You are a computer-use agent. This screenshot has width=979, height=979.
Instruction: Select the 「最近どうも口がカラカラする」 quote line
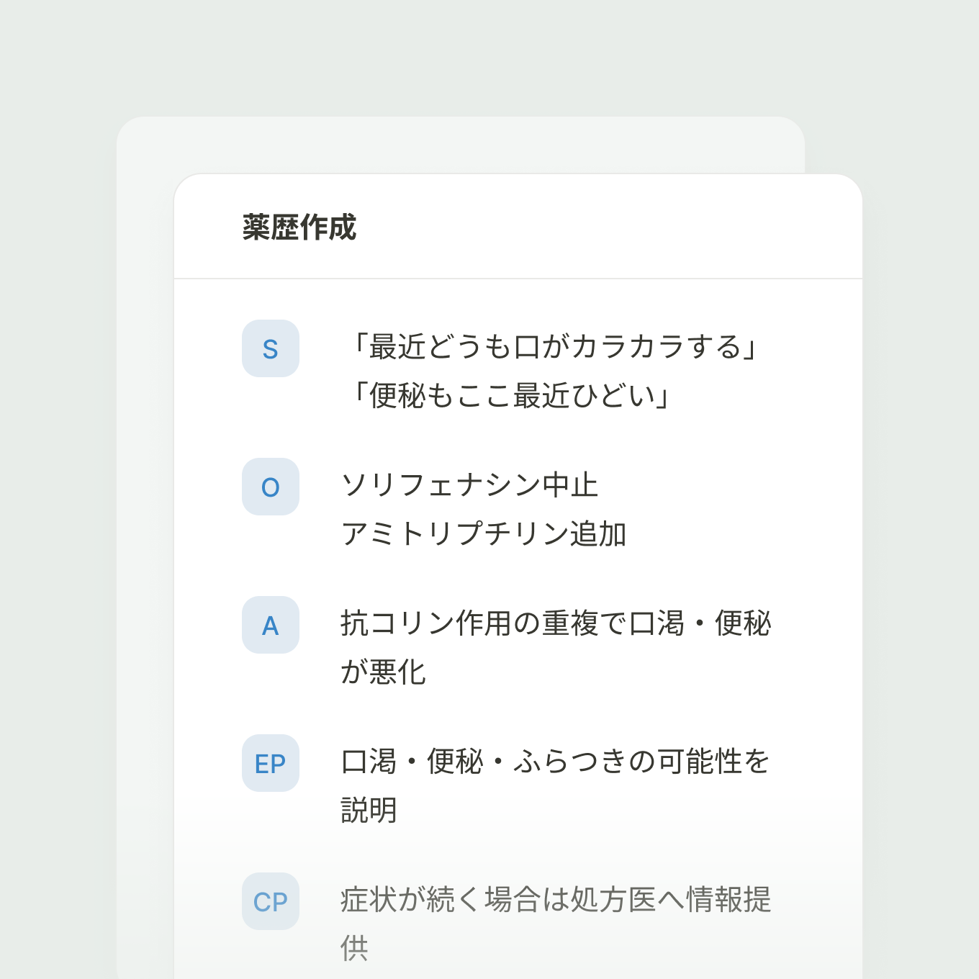(x=550, y=347)
